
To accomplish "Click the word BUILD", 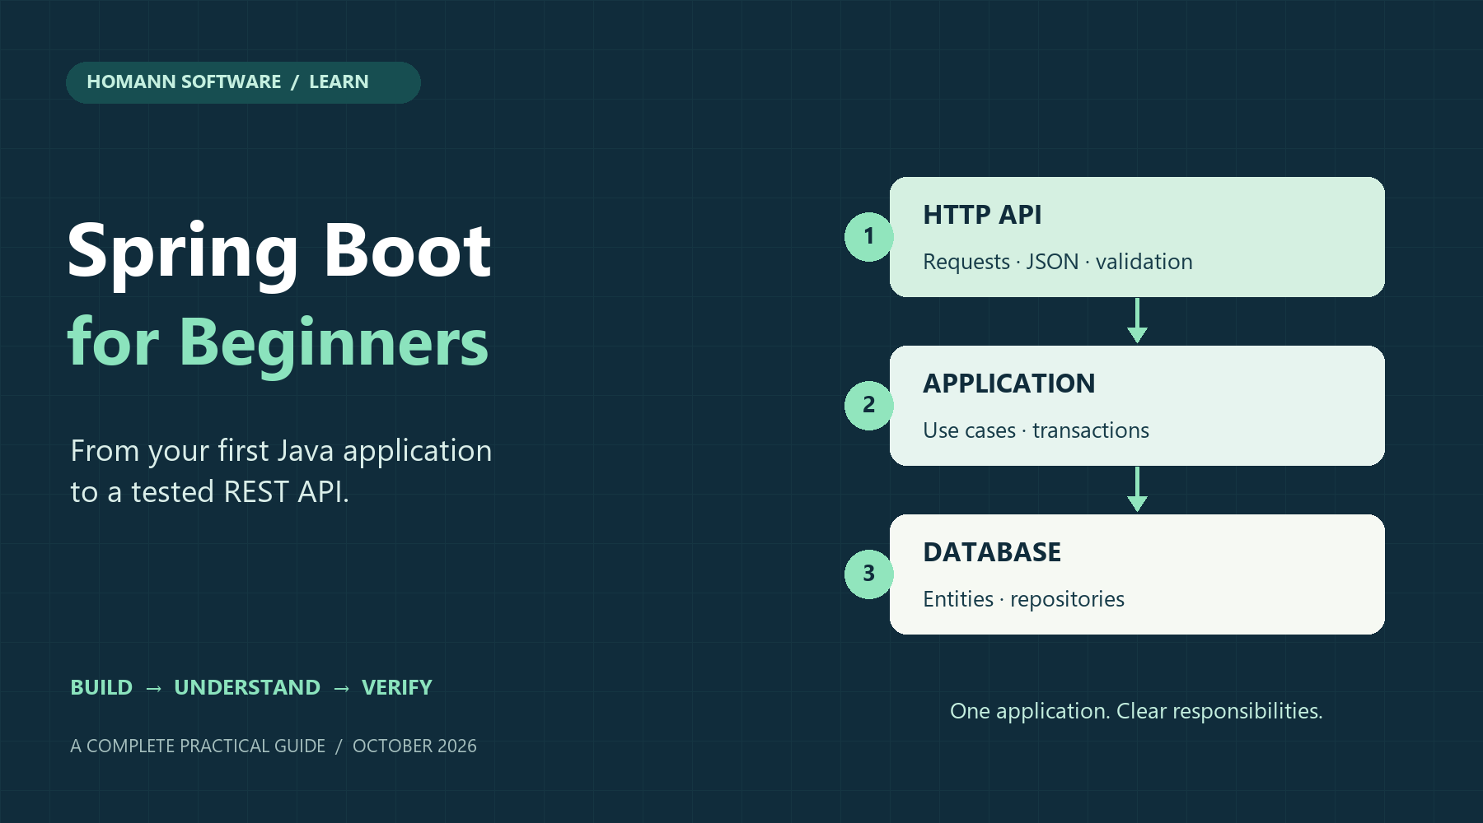I will pyautogui.click(x=101, y=687).
